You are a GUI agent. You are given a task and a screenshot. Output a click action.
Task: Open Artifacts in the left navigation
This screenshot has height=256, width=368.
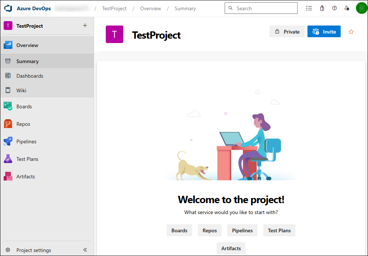coord(47,177)
